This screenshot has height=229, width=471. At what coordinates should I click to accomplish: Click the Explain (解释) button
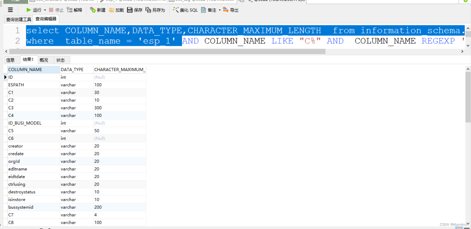click(75, 10)
